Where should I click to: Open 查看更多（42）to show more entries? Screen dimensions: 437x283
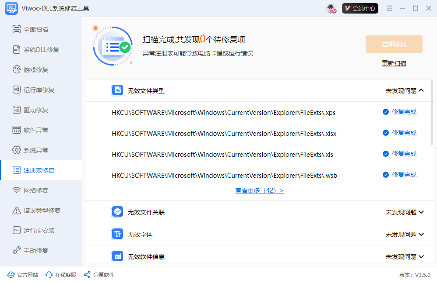click(259, 190)
